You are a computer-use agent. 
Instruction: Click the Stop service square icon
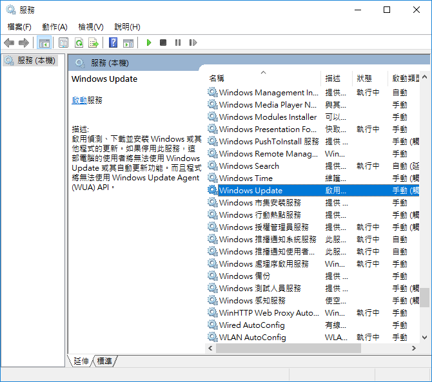(163, 43)
